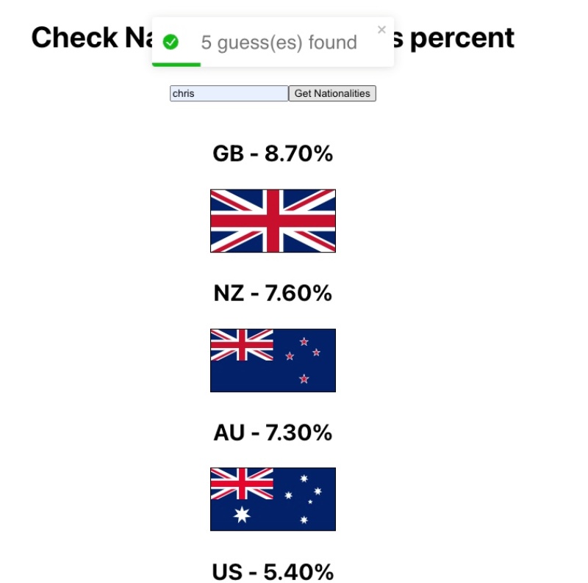Click the AU - 7.30% result heading
This screenshot has width=588, height=583.
tap(273, 432)
